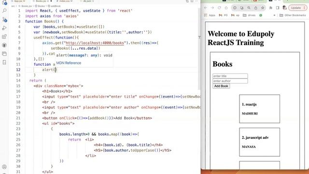This screenshot has width=309, height=174.
Task: Switch to the App.jsx editor tab
Action: click(19, 1)
